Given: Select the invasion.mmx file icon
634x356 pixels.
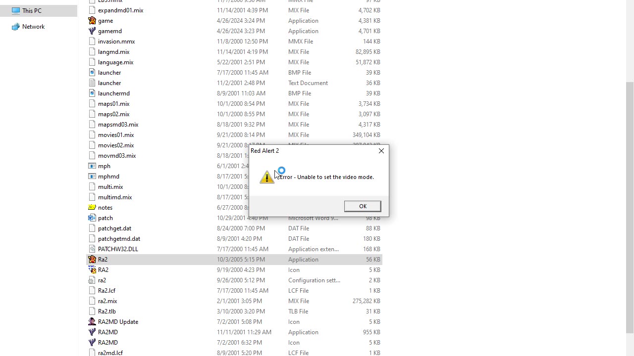Looking at the screenshot, I should coord(92,42).
